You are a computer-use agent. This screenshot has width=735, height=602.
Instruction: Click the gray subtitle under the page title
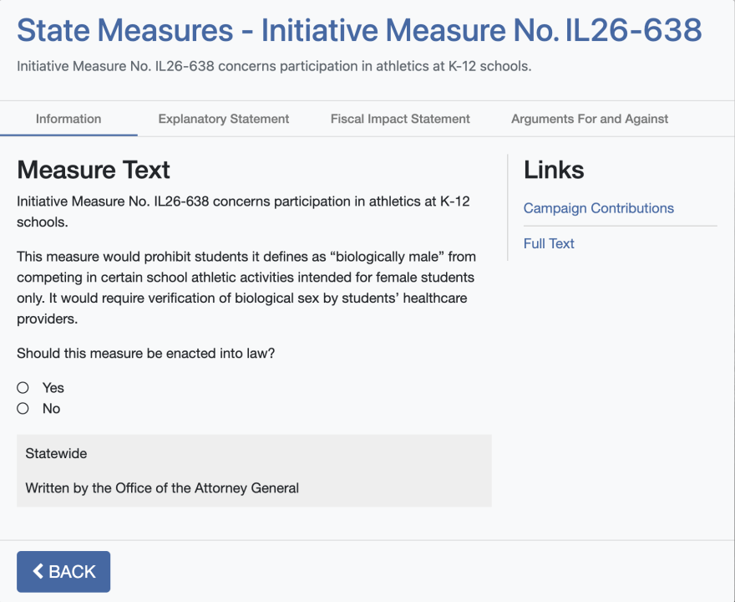point(274,66)
